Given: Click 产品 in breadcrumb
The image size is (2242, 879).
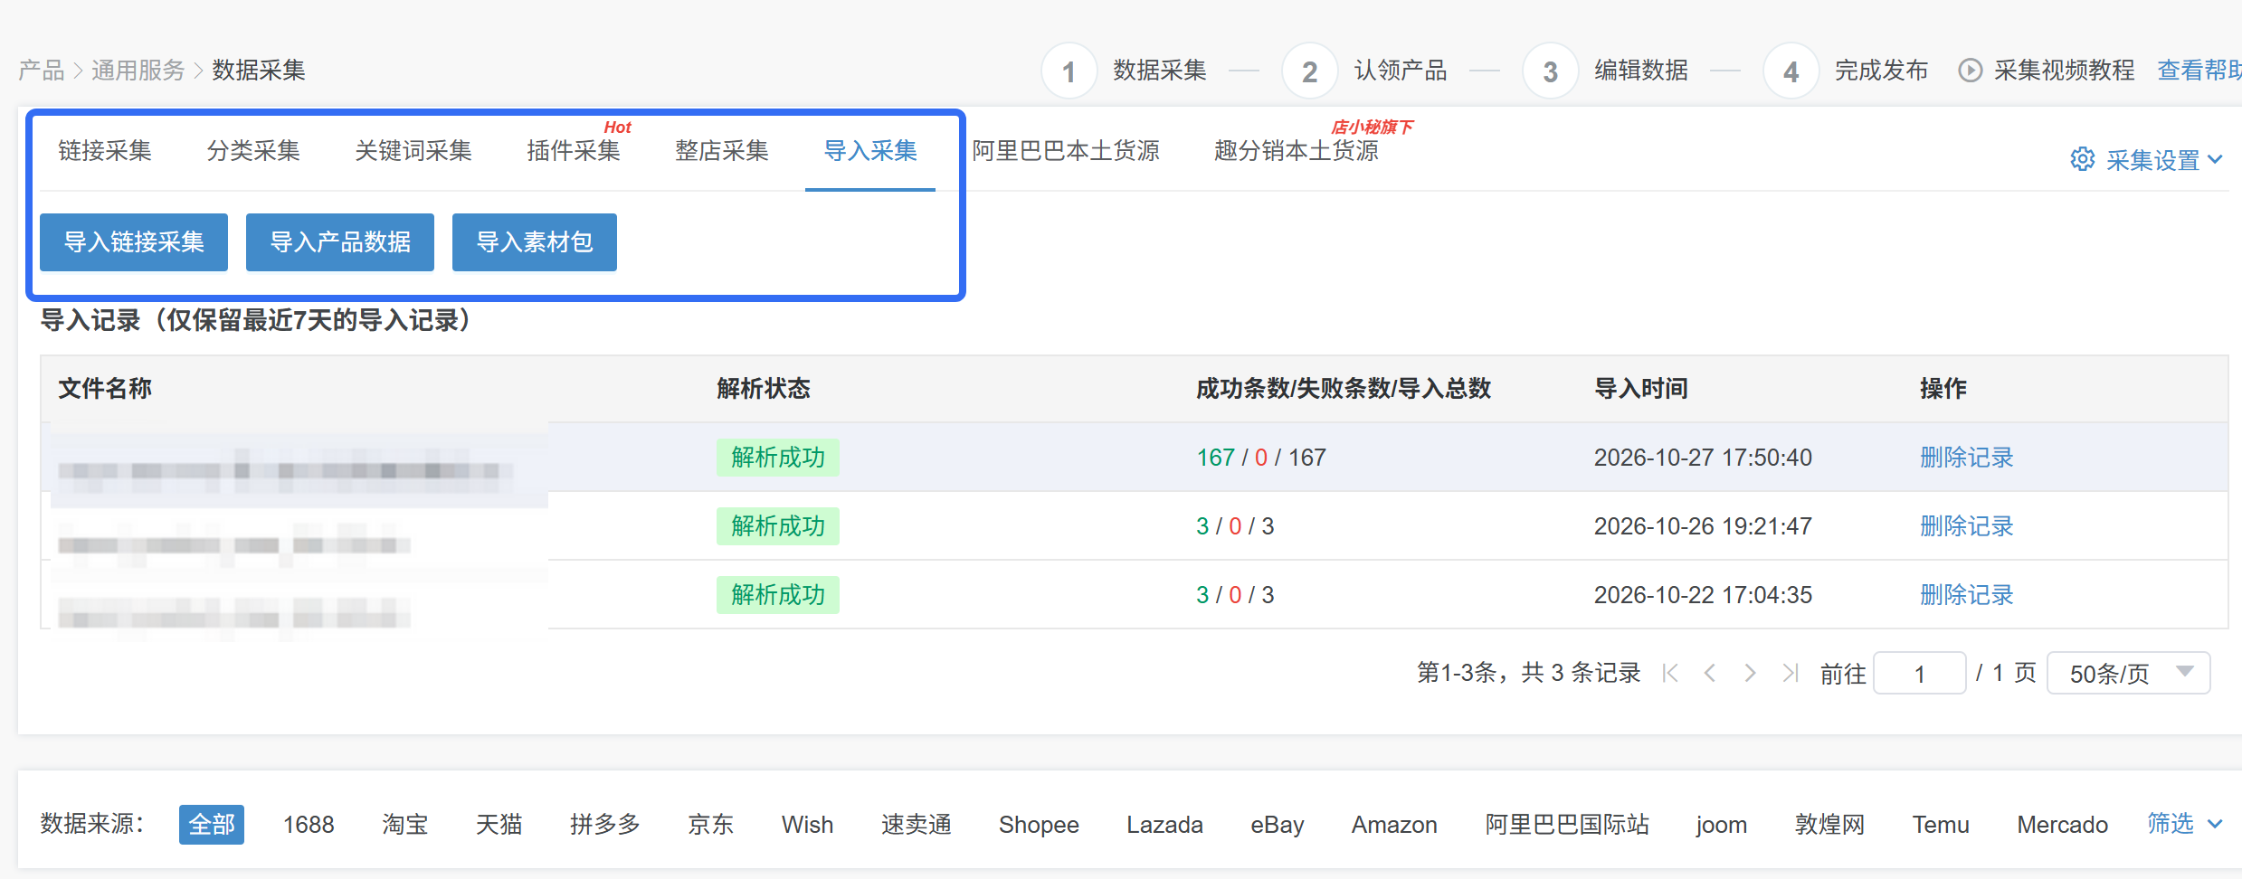Looking at the screenshot, I should pyautogui.click(x=42, y=71).
